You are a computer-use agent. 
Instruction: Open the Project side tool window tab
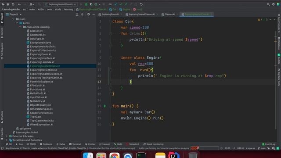[x=2, y=18]
